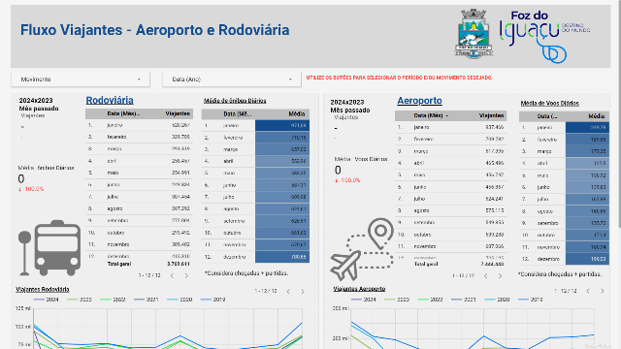621x349 pixels.
Task: Go to previous page of Viajantes Aeroporto chart
Action: pos(588,291)
